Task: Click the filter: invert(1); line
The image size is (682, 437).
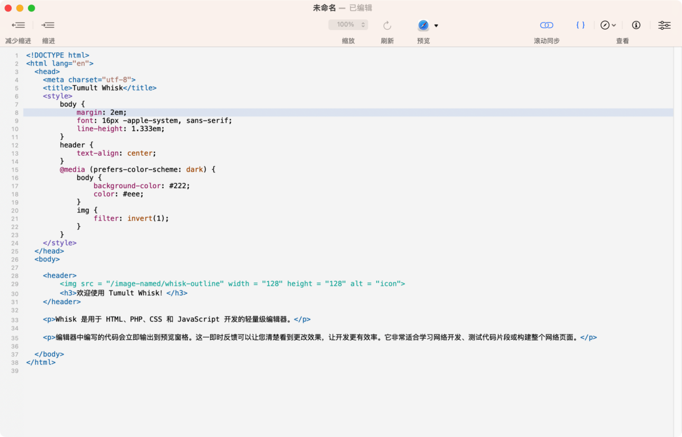Action: pyautogui.click(x=131, y=218)
